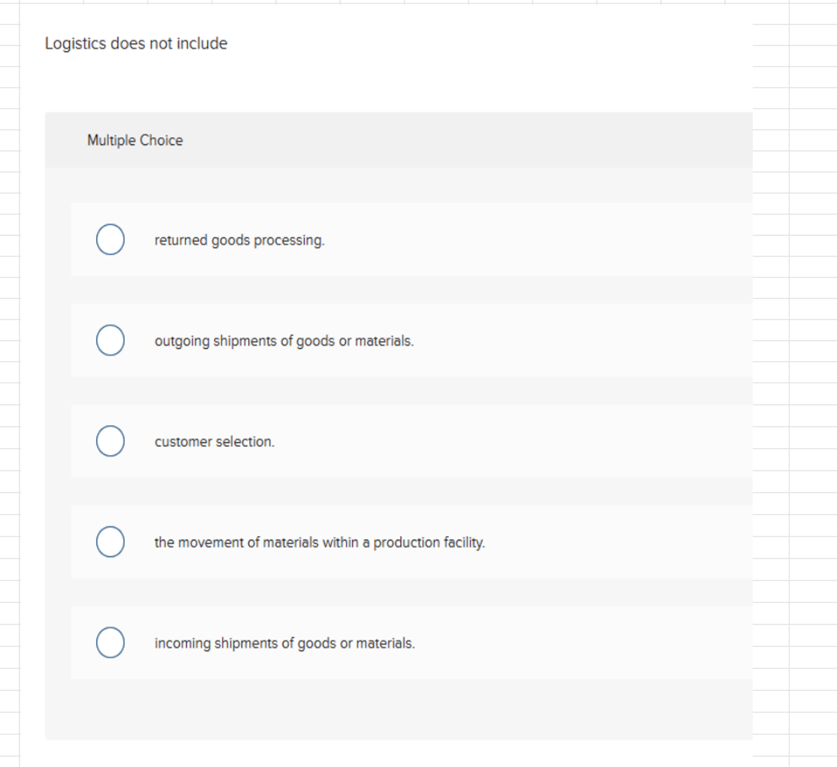Viewport: 837px width, 767px height.
Task: Click the "returned goods processing" answer text
Action: 240,239
